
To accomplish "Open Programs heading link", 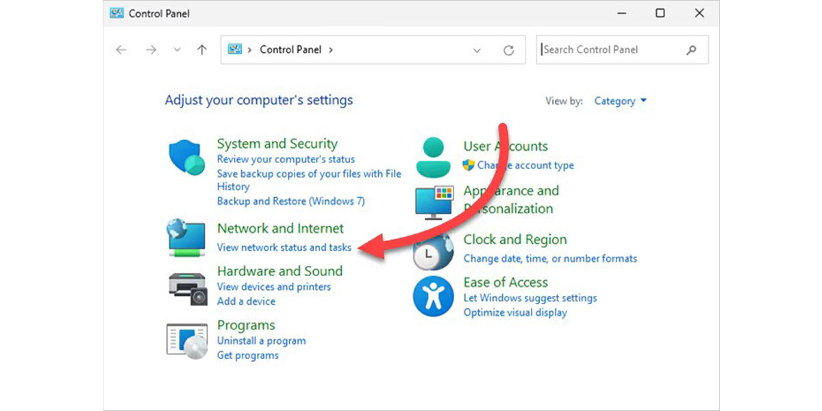I will coord(246,325).
